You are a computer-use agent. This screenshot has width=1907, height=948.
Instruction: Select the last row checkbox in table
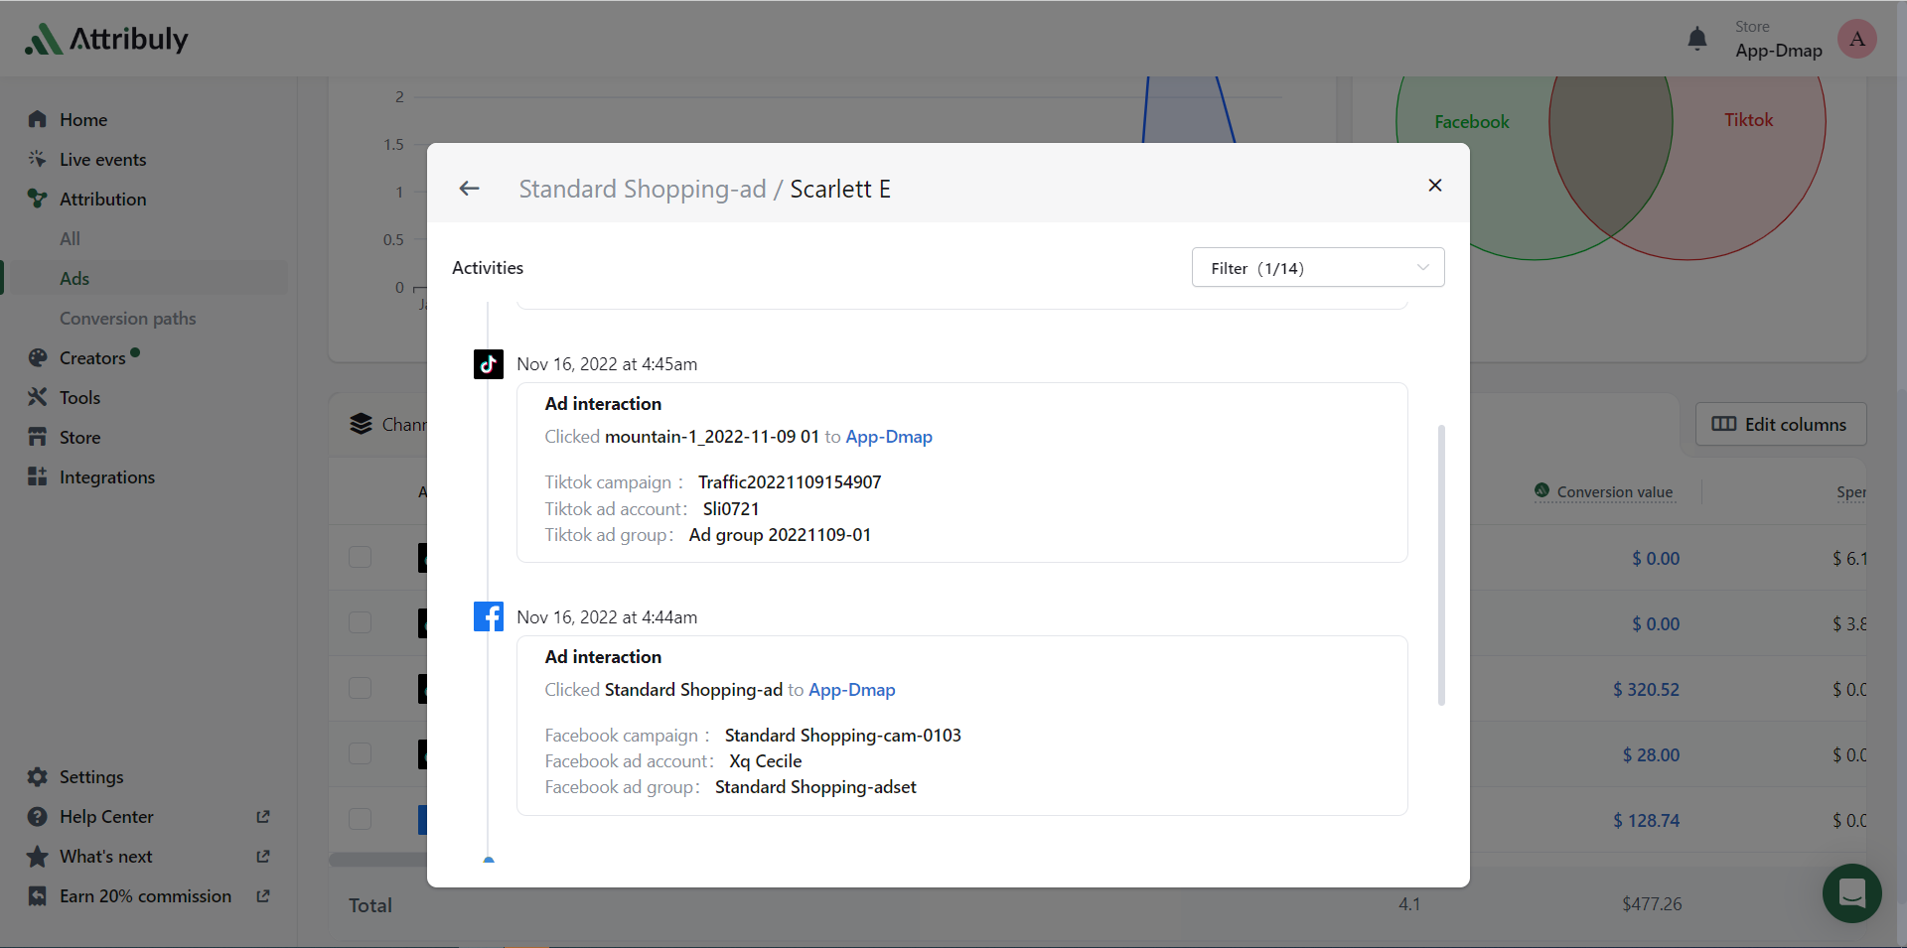(x=361, y=819)
